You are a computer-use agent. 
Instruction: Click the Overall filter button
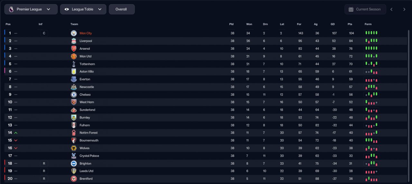click(122, 9)
